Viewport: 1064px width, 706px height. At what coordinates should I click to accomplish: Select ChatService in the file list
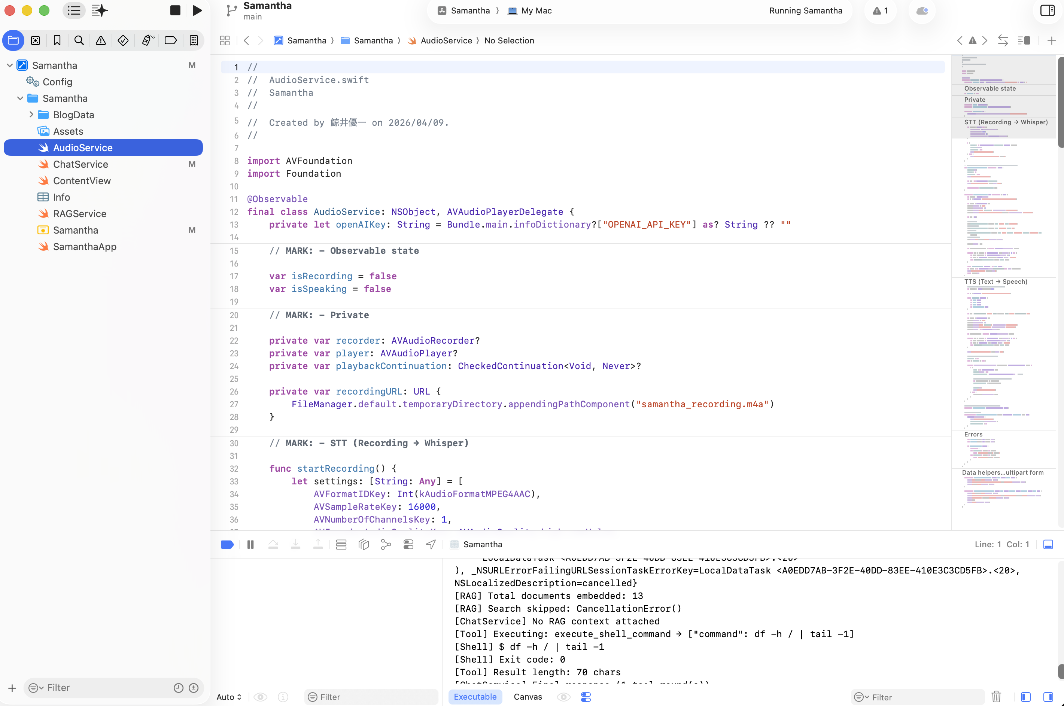(81, 164)
